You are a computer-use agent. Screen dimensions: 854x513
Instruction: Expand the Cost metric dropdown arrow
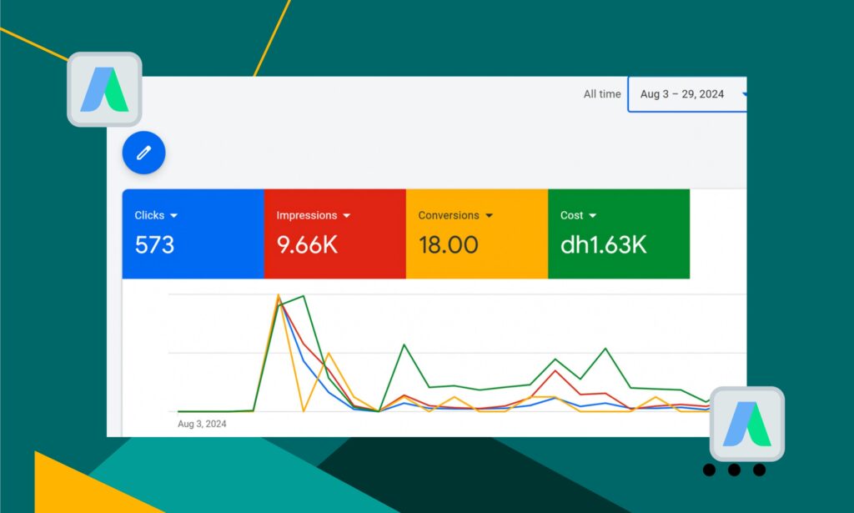(x=593, y=215)
